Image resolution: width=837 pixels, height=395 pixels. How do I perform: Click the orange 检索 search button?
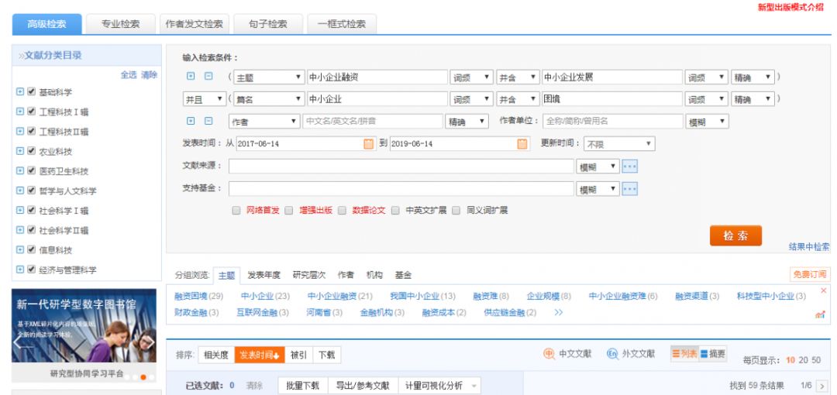735,236
